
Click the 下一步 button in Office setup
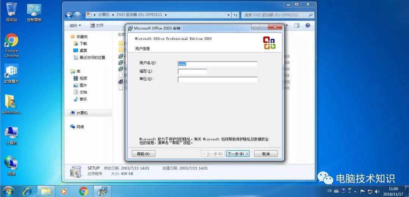click(x=237, y=154)
